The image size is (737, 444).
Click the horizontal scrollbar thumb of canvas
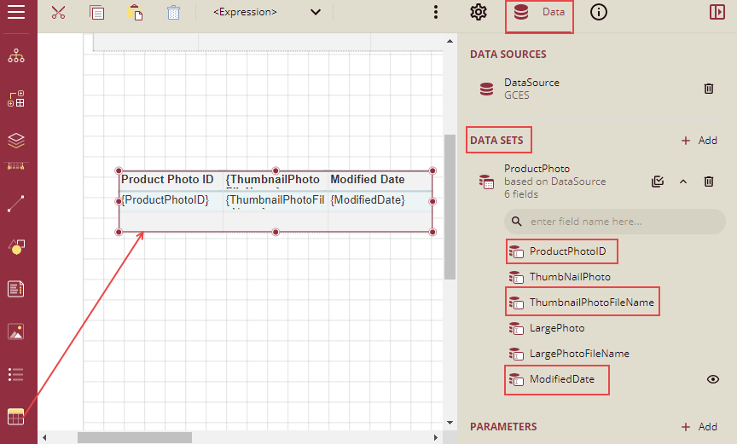[x=135, y=437]
